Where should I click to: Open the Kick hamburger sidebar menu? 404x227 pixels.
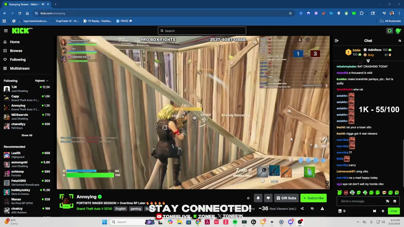click(6, 31)
